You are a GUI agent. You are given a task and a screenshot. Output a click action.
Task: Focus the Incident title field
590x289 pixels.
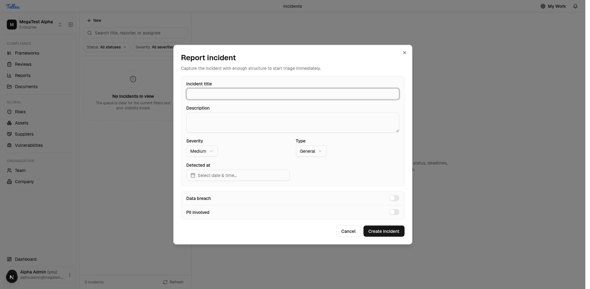(x=293, y=94)
